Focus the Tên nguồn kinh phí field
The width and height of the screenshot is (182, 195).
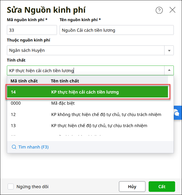coord(117,30)
